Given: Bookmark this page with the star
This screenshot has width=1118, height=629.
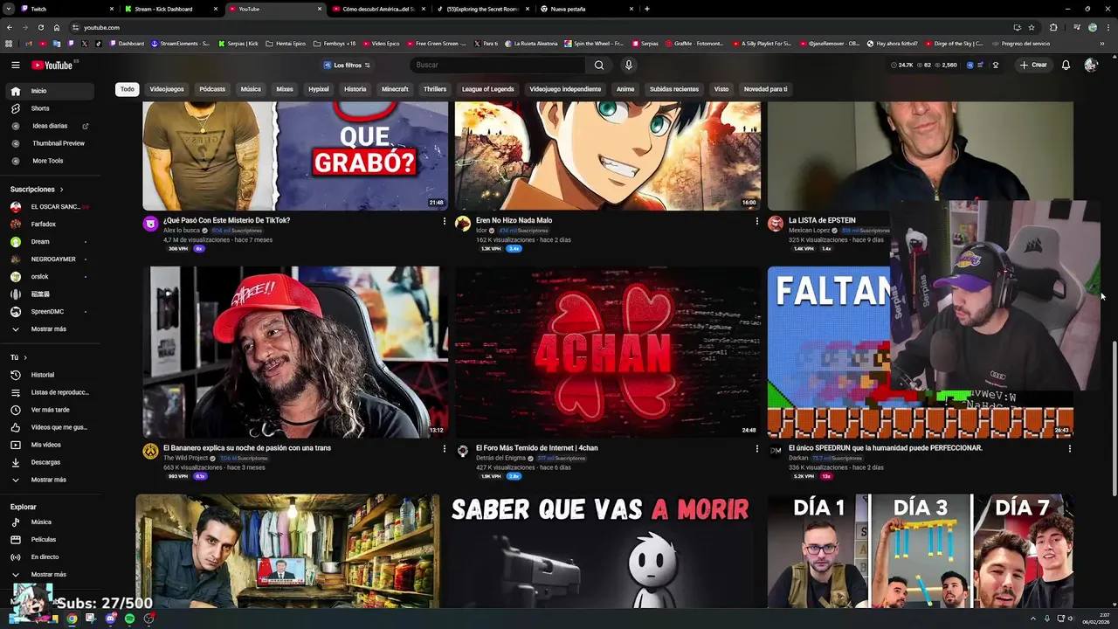Looking at the screenshot, I should (x=1032, y=27).
